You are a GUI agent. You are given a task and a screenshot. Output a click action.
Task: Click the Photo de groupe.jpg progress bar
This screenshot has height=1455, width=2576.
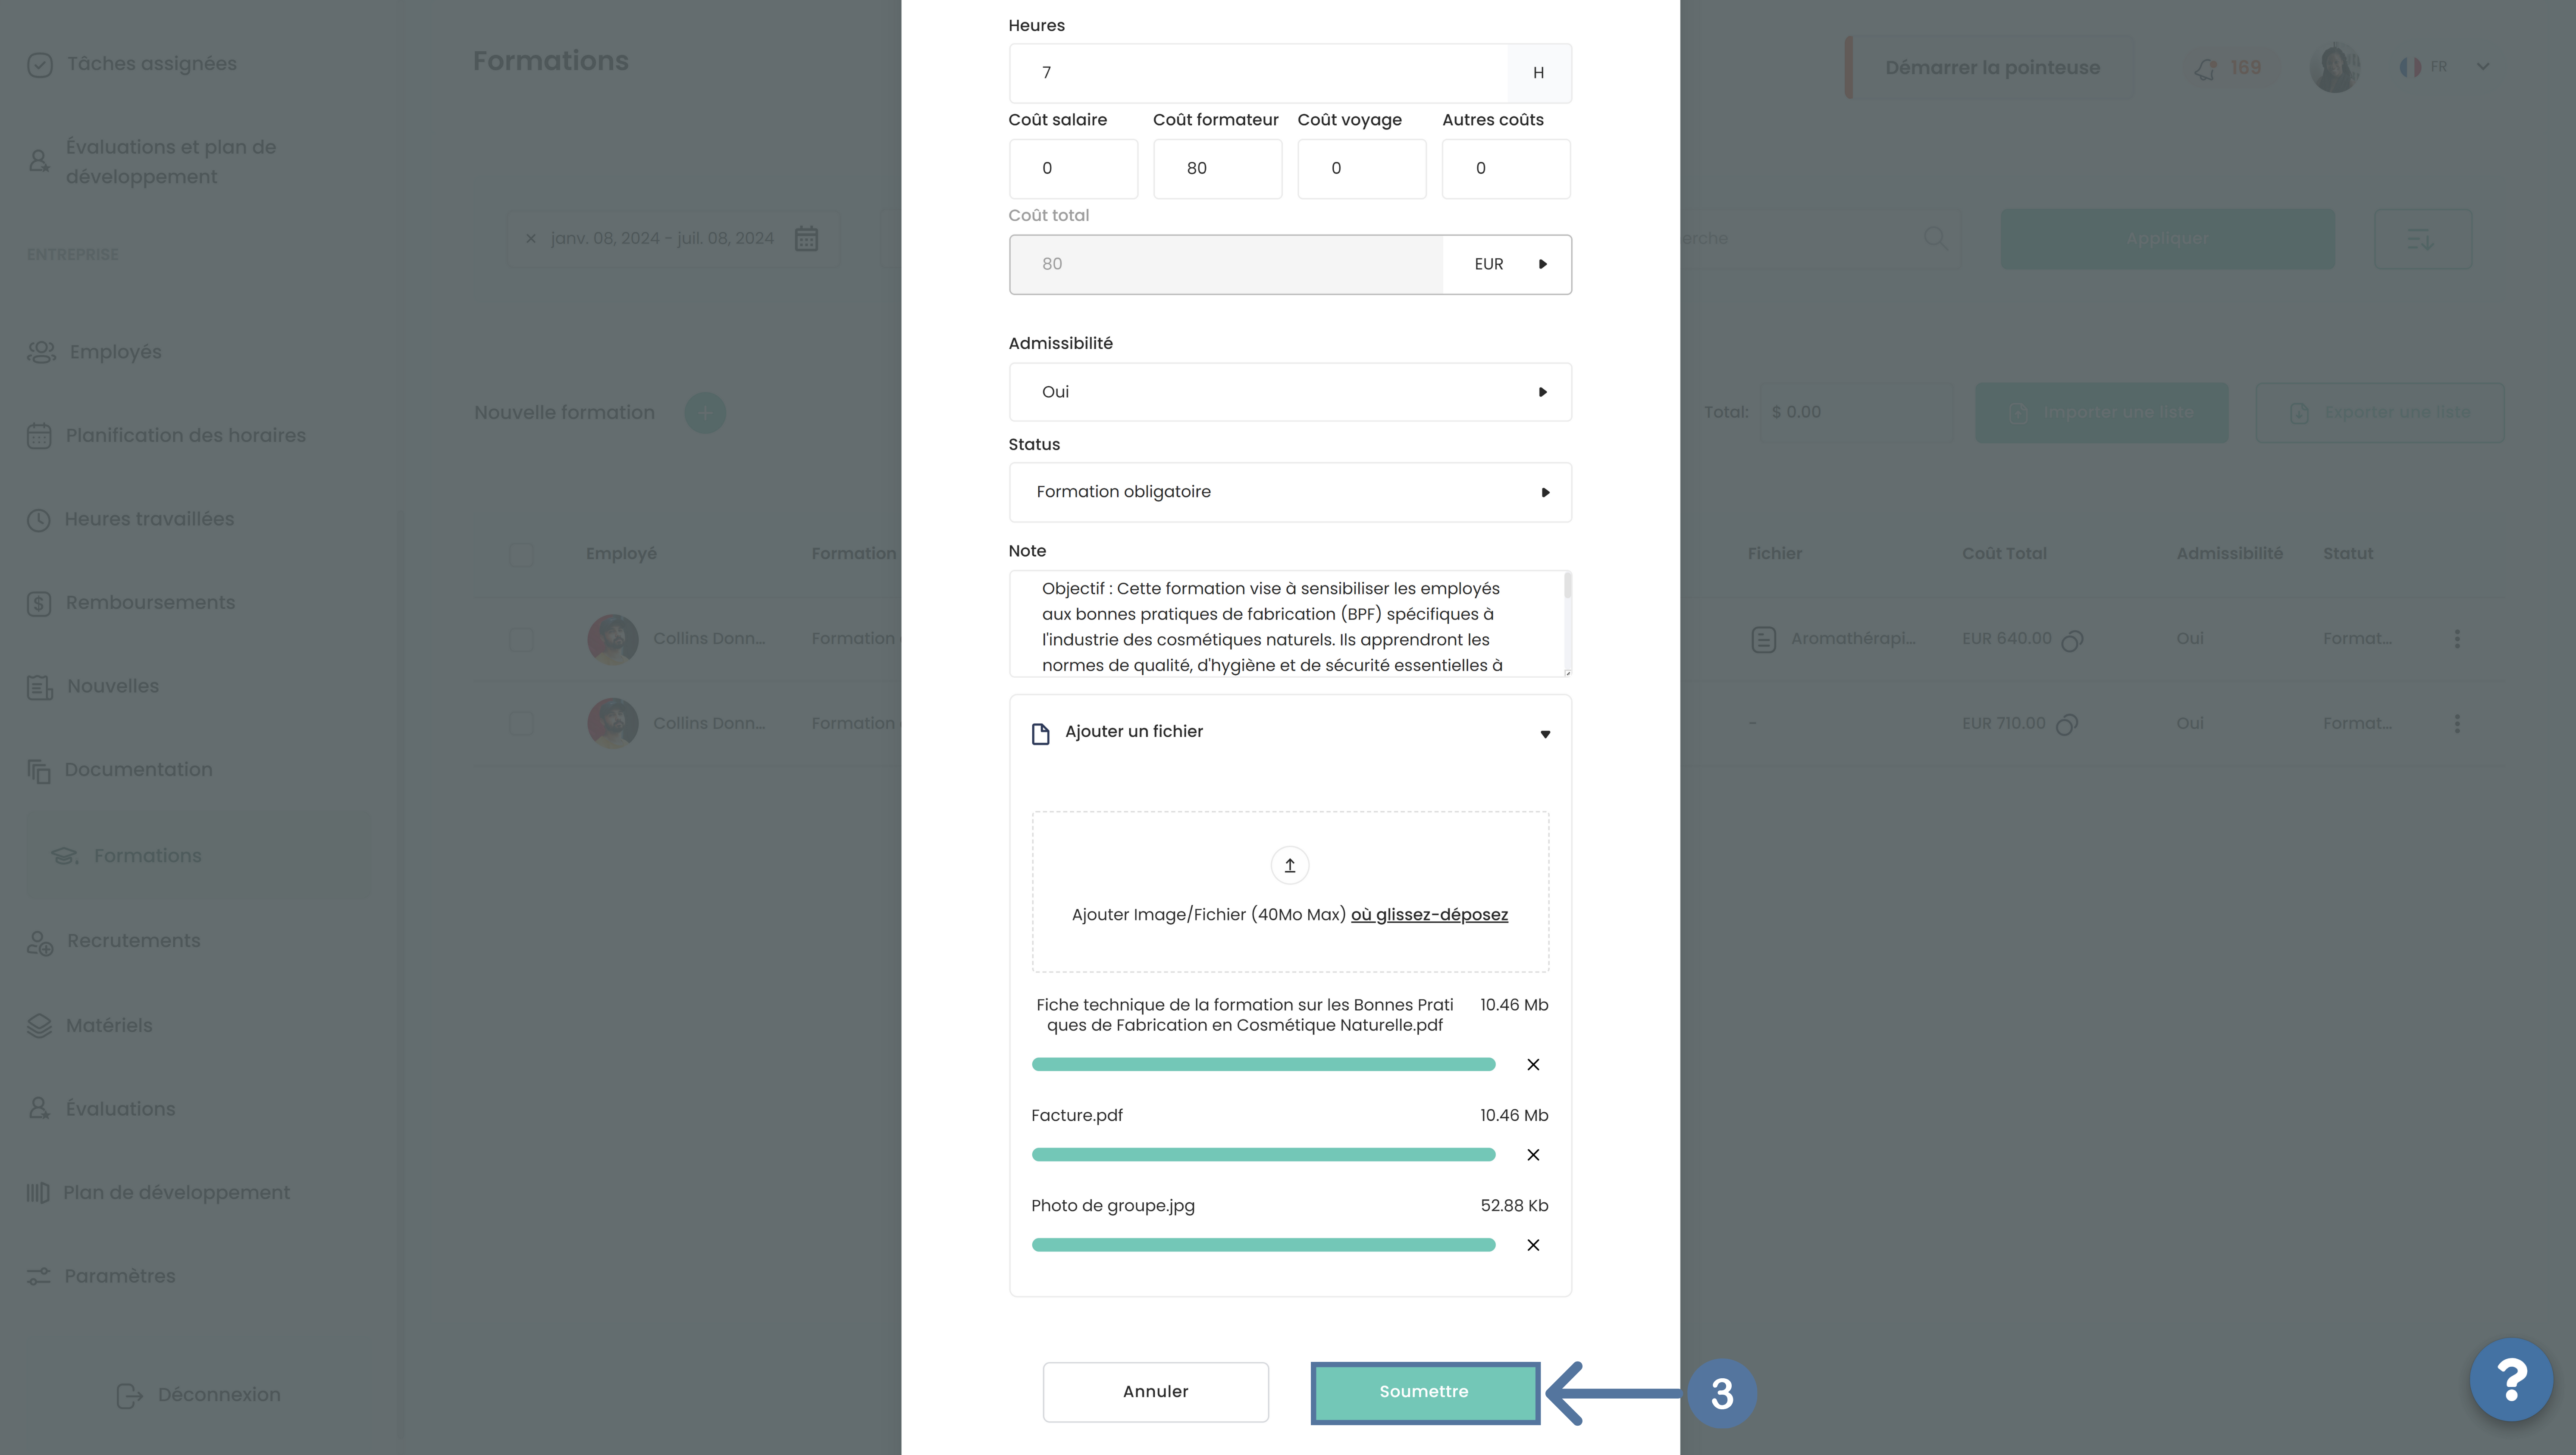pyautogui.click(x=1263, y=1244)
